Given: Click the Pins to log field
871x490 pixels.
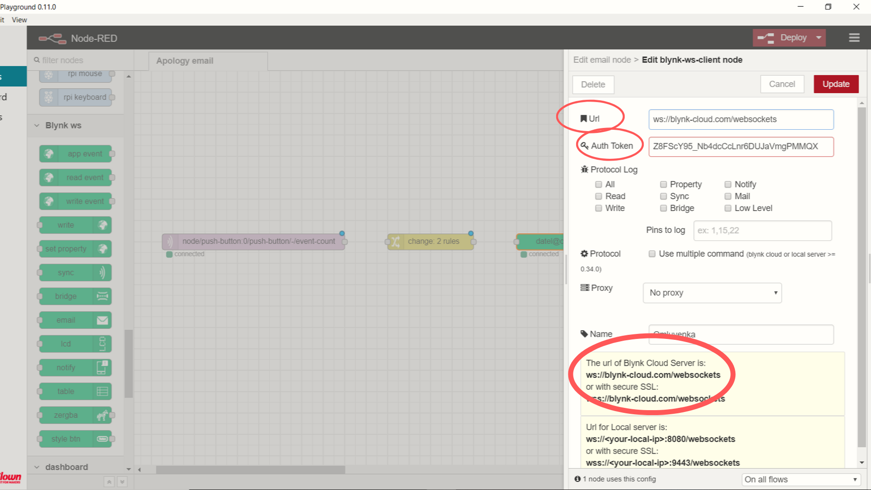Looking at the screenshot, I should pyautogui.click(x=763, y=230).
